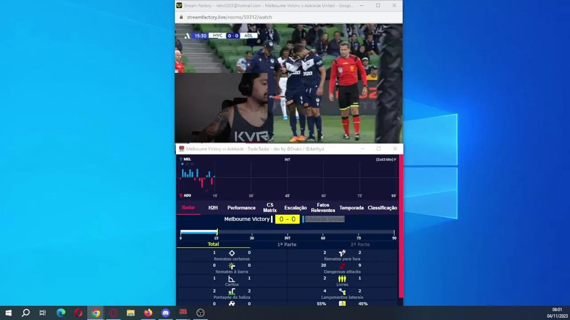The height and width of the screenshot is (320, 570).
Task: Switch to the Classificação tab
Action: pyautogui.click(x=383, y=208)
